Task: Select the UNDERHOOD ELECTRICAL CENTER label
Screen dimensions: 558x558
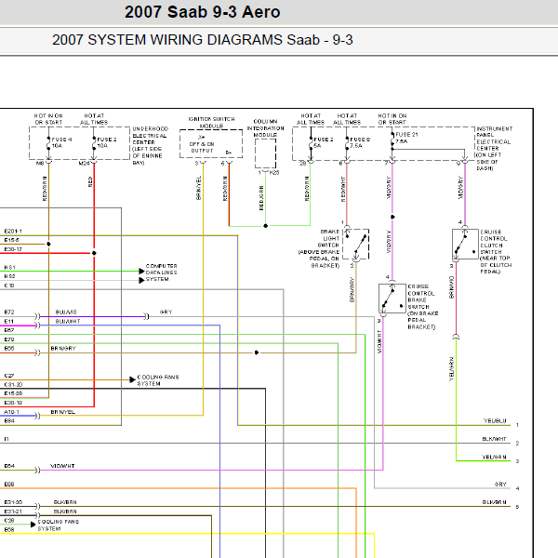Action: (x=149, y=146)
